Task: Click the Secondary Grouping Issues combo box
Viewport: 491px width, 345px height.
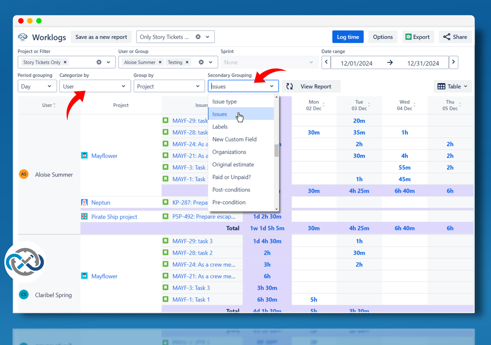Action: 243,86
